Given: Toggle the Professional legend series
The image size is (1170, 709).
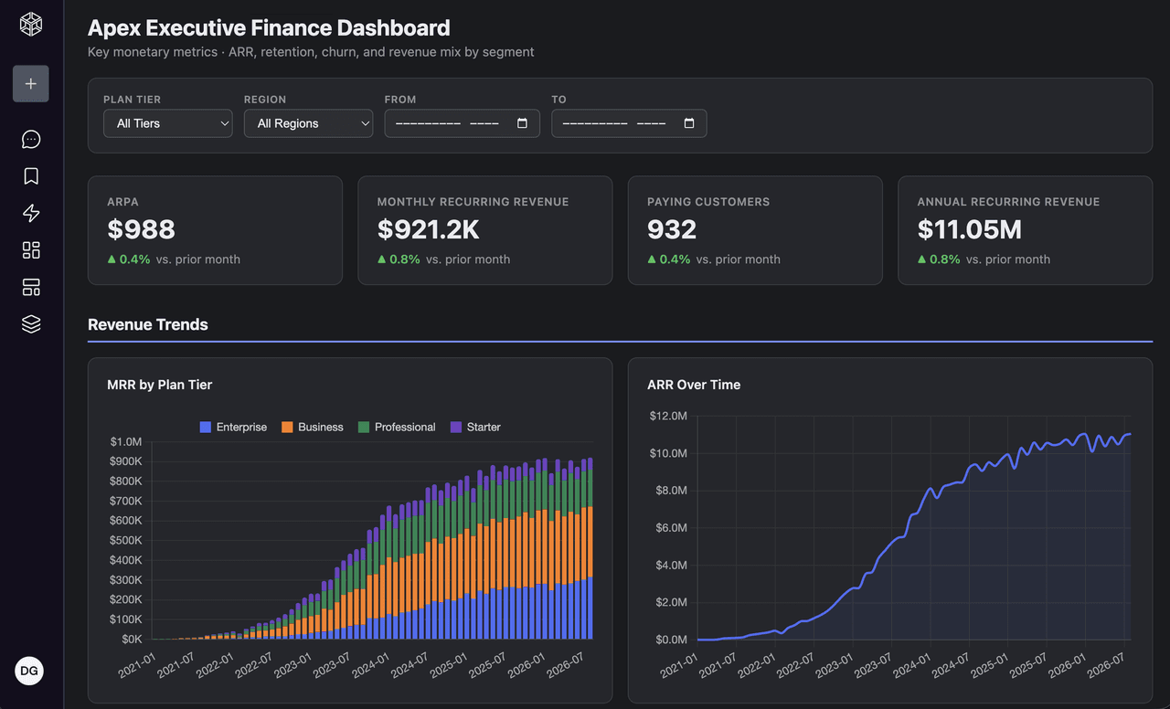Looking at the screenshot, I should click(x=397, y=427).
